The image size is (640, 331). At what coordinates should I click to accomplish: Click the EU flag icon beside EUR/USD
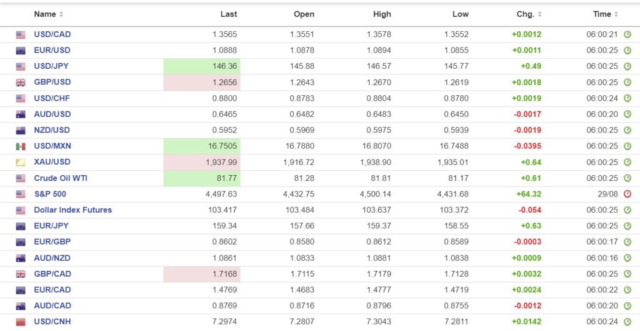[x=21, y=51]
